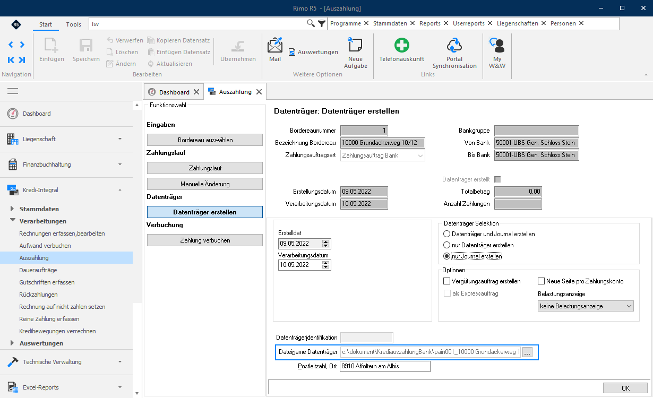The height and width of the screenshot is (398, 653).
Task: Switch to the Tools ribbon tab
Action: tap(74, 24)
